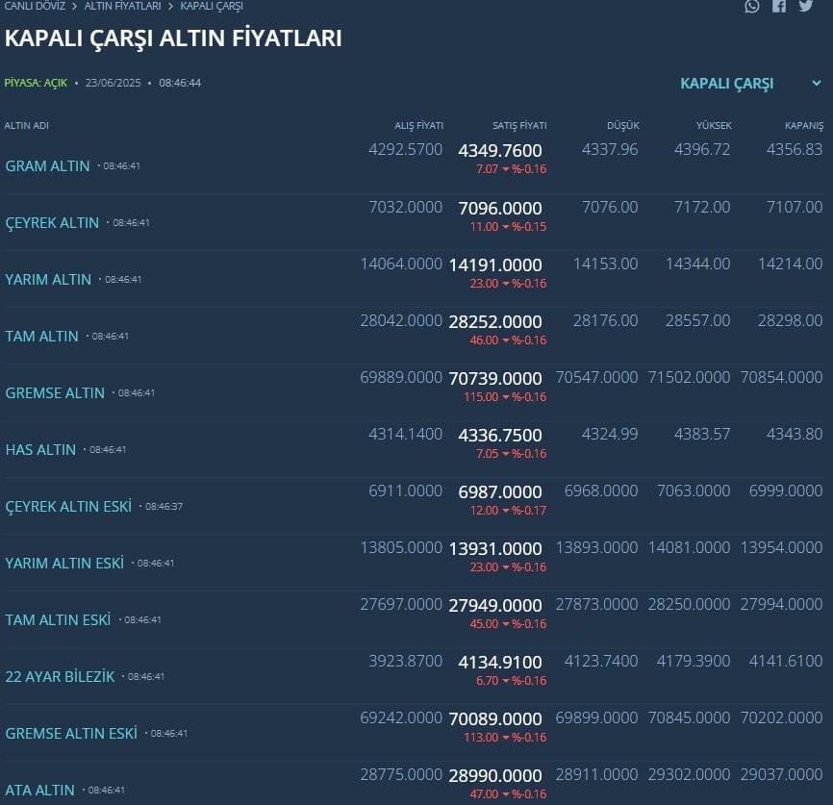The height and width of the screenshot is (805, 833).
Task: Click çeyrek eski update time 08:46:37
Action: [x=164, y=507]
